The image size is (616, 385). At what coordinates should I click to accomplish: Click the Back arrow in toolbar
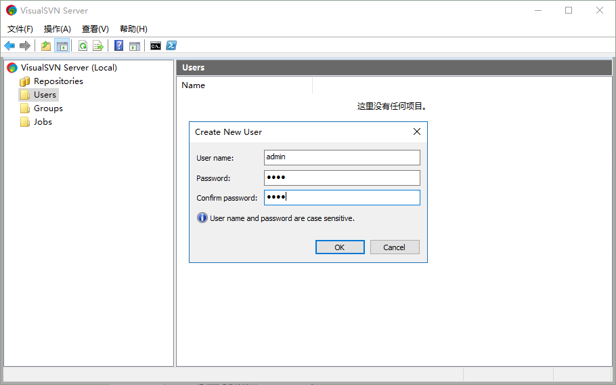tap(9, 46)
